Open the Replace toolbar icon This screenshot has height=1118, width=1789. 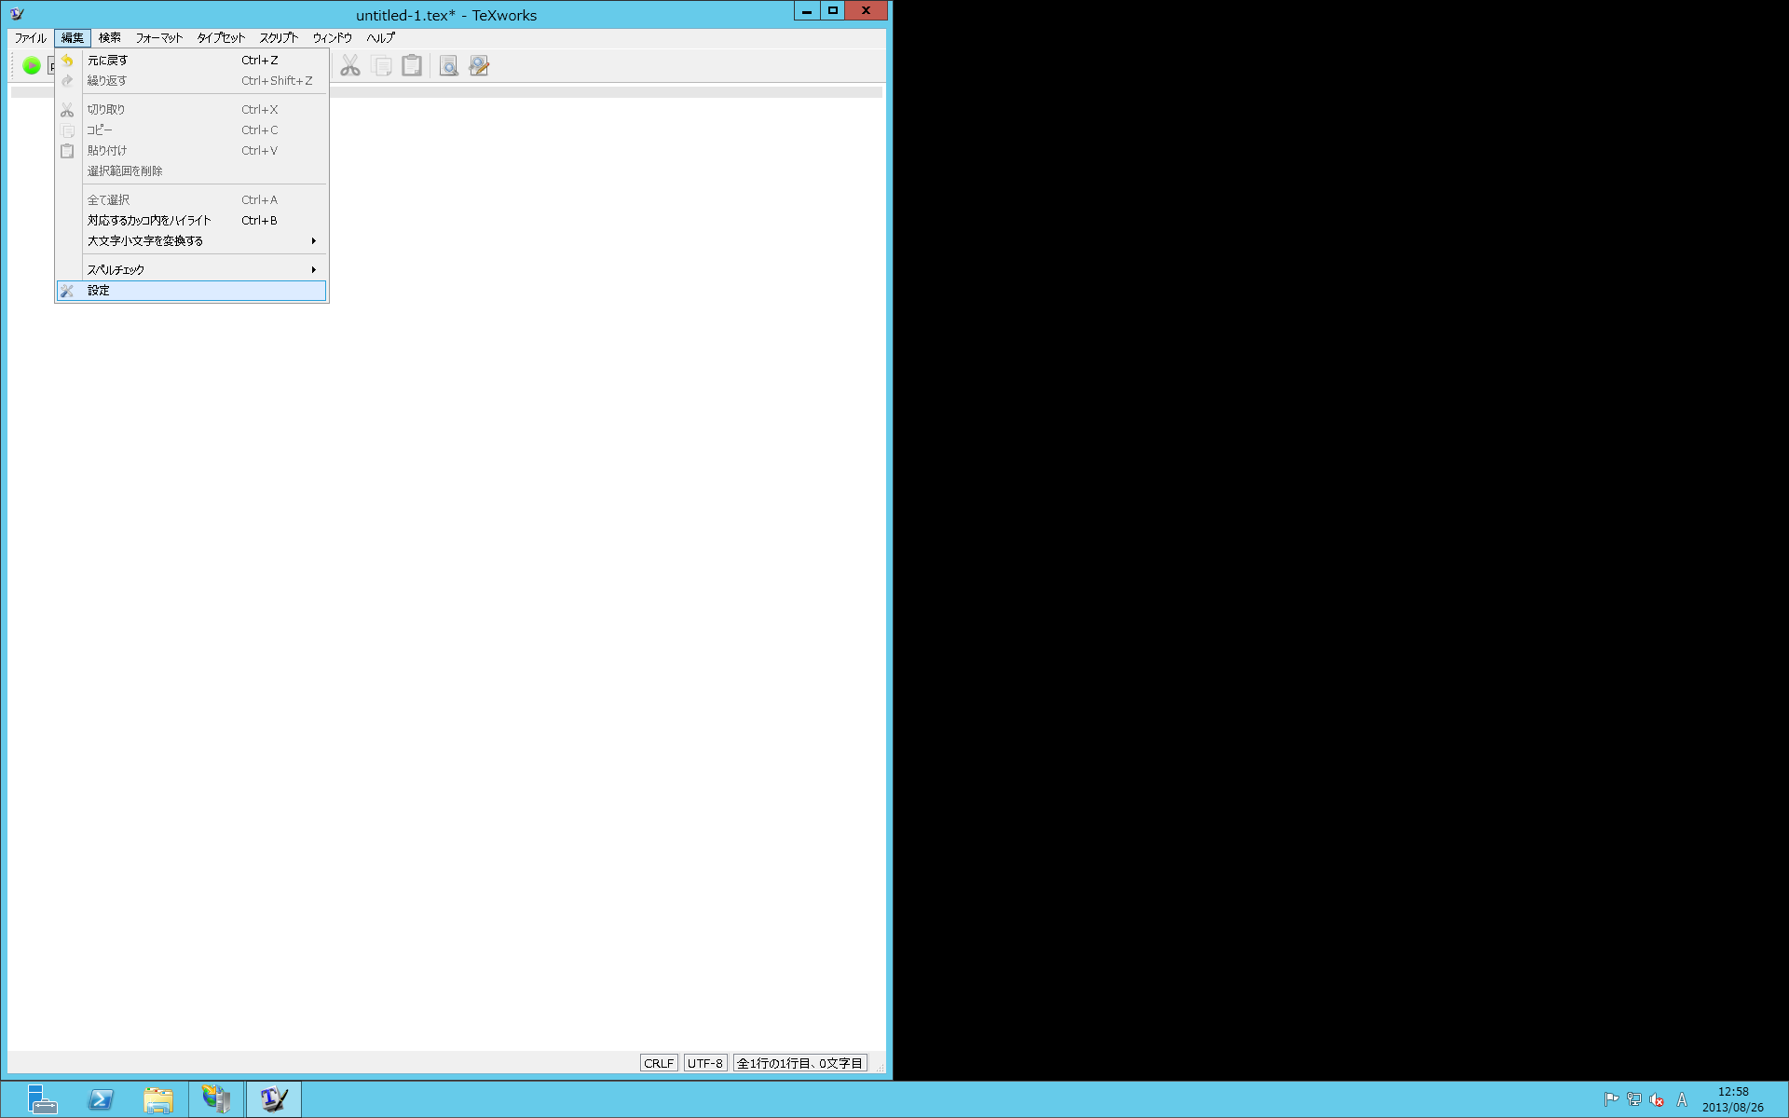479,65
